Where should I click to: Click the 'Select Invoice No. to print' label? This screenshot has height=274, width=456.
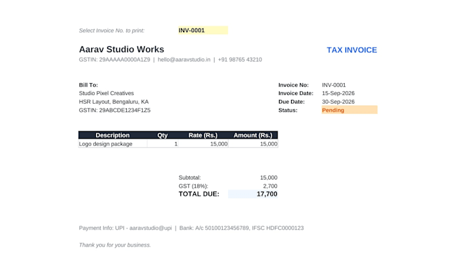(x=112, y=31)
